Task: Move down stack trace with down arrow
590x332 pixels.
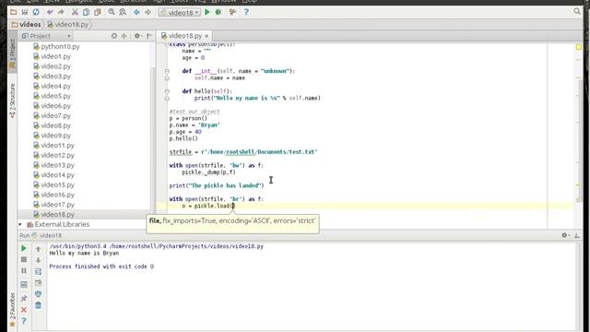Action: 38,260
